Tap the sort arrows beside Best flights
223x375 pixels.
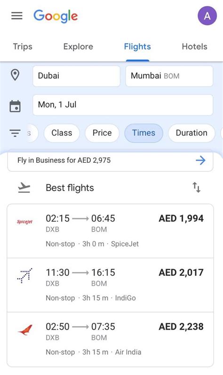pos(197,187)
